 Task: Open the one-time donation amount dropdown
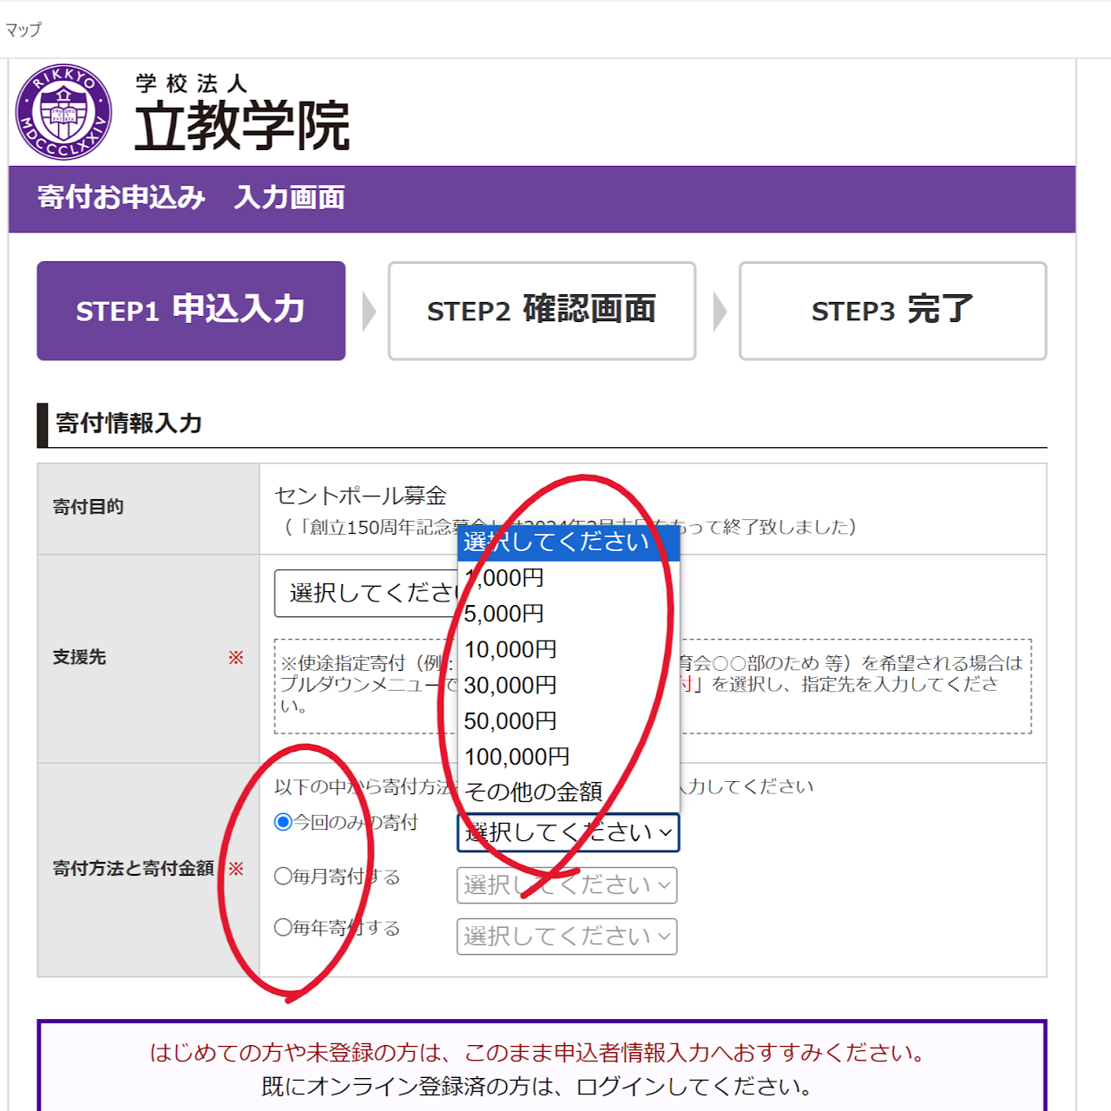568,832
